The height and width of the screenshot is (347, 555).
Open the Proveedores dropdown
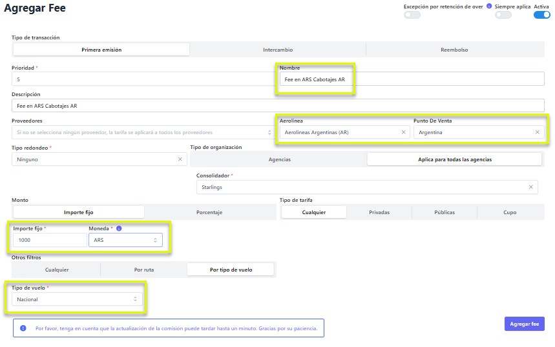point(142,132)
